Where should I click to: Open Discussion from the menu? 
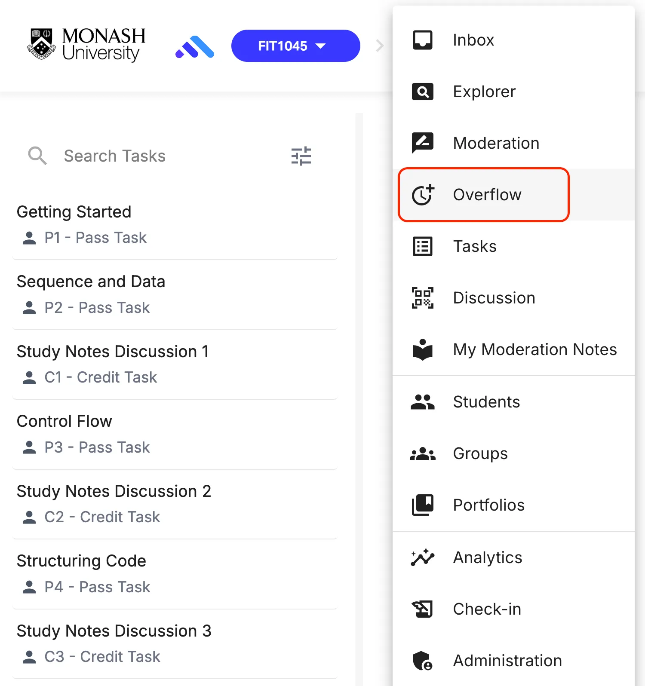pyautogui.click(x=513, y=298)
